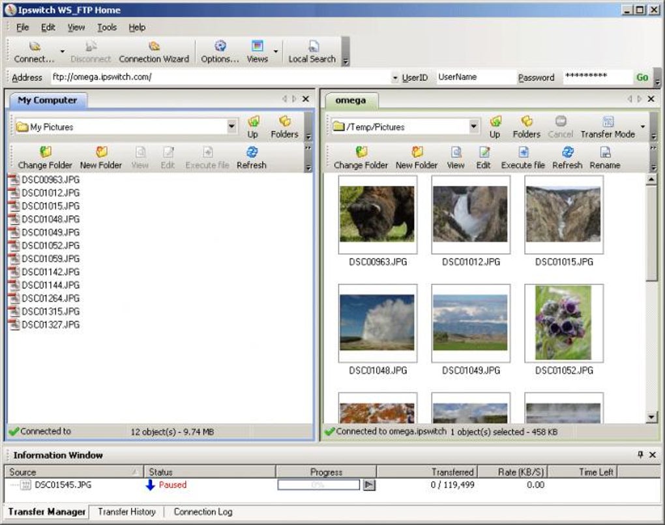Screen dimensions: 665x525
Task: Open Local Search tool
Action: pos(312,51)
